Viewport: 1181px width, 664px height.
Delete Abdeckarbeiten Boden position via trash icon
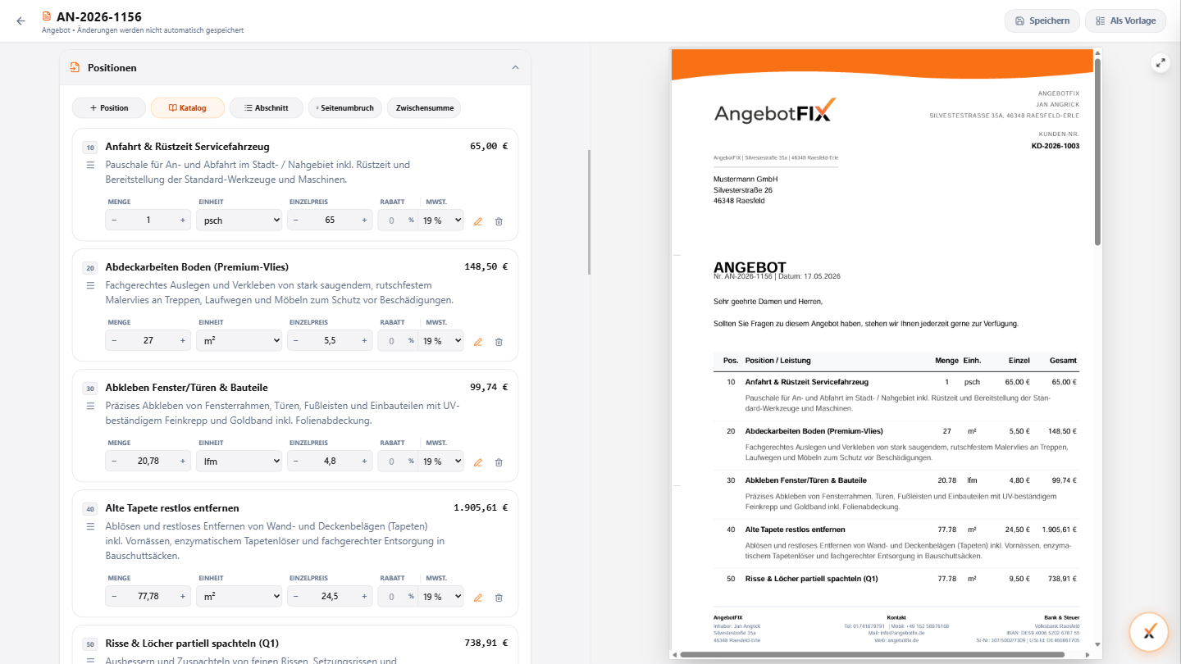(x=499, y=341)
